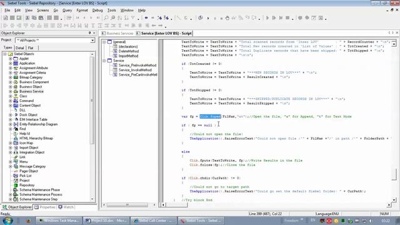The image size is (400, 225).
Task: Click the New record toolbar icon
Action: [6, 18]
